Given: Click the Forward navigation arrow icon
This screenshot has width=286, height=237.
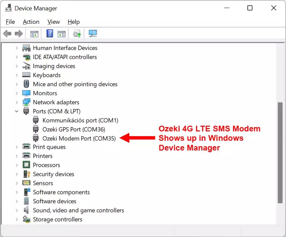Looking at the screenshot, I should point(18,33).
